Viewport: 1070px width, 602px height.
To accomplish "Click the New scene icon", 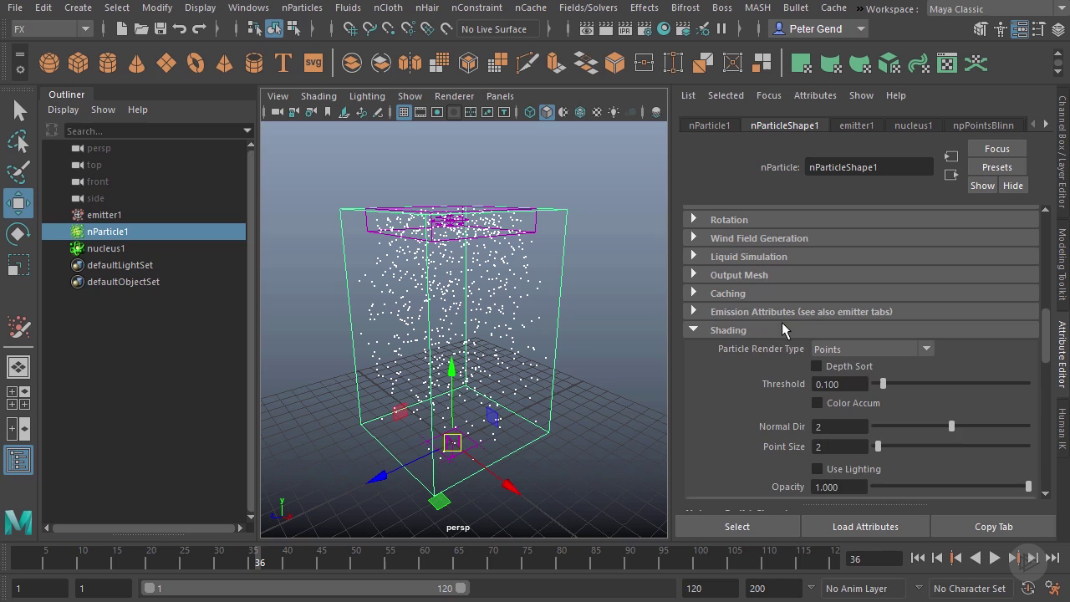I will [122, 28].
